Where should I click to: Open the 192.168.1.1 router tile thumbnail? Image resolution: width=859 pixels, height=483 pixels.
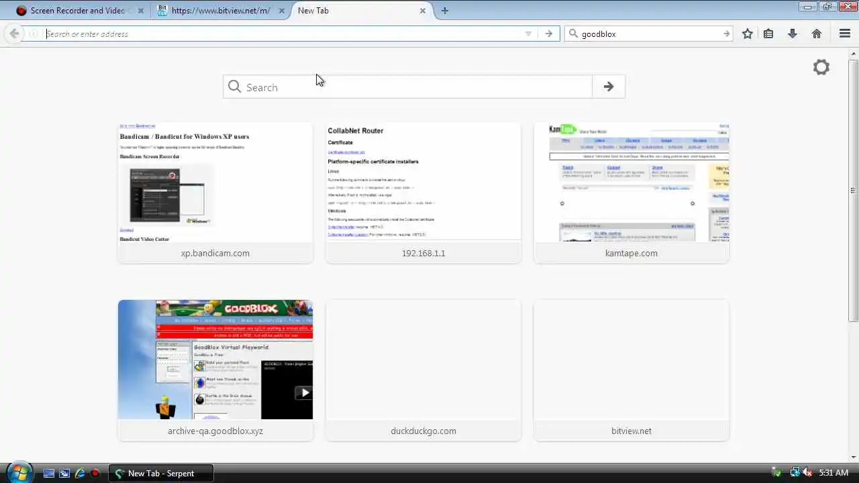[423, 182]
